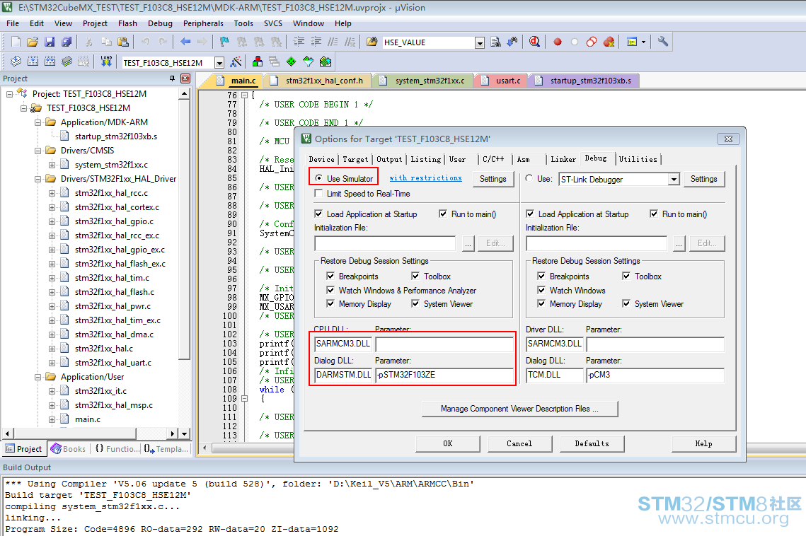Translate current file icon

tap(16, 62)
